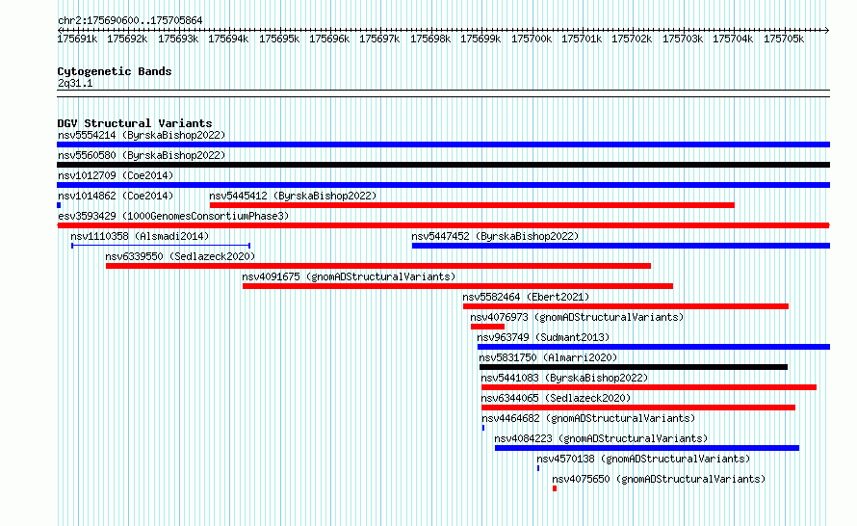Select the red bar for nsv6339550
857x526 pixels.
[378, 266]
